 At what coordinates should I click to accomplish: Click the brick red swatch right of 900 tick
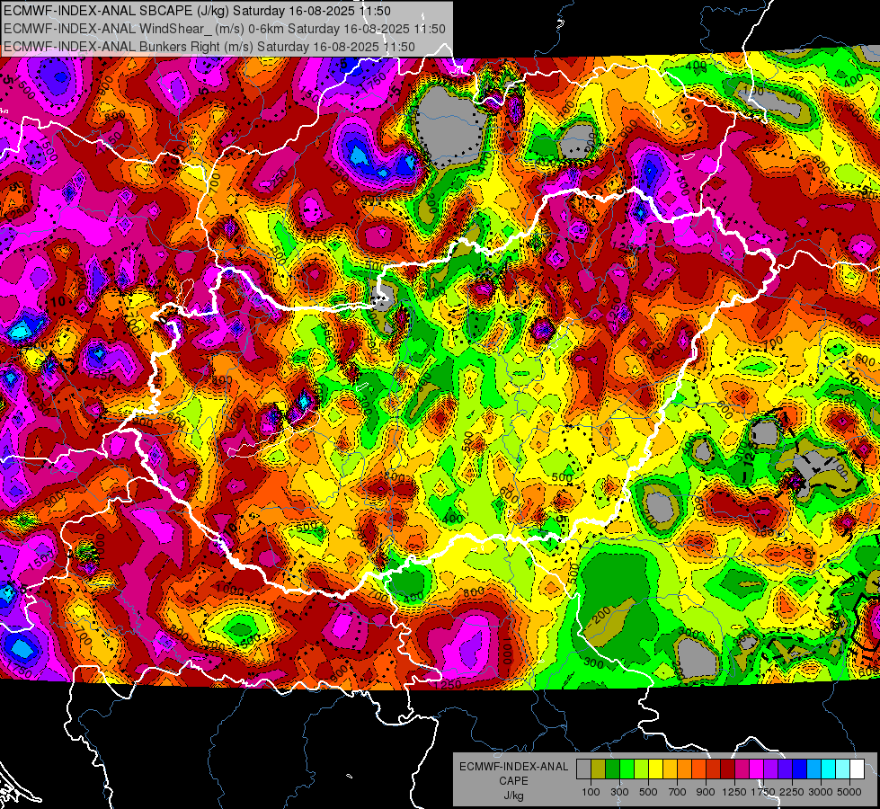(x=714, y=769)
